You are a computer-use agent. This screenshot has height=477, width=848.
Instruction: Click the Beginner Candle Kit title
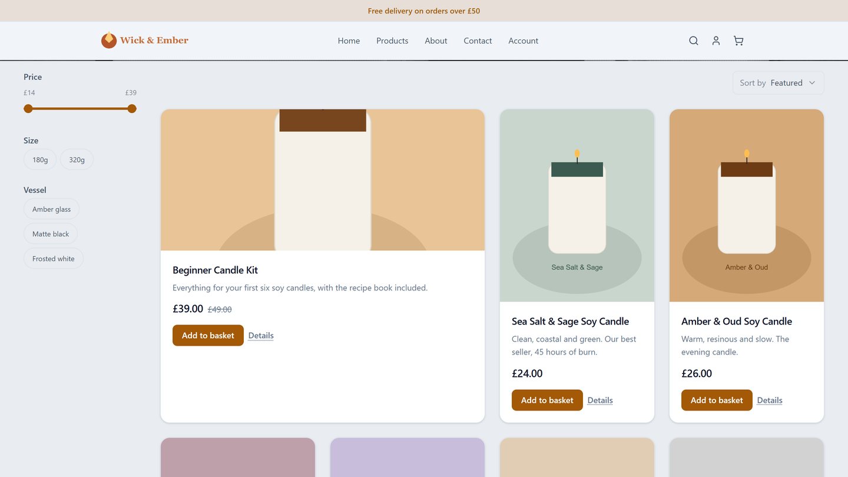click(x=215, y=270)
